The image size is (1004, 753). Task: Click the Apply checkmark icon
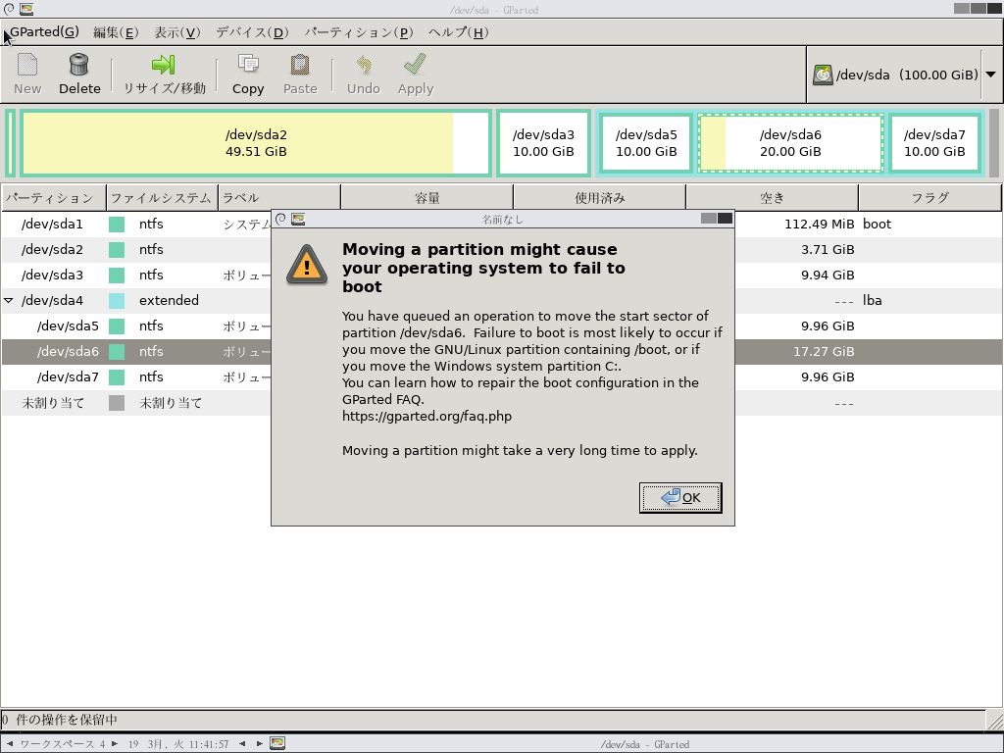[415, 65]
